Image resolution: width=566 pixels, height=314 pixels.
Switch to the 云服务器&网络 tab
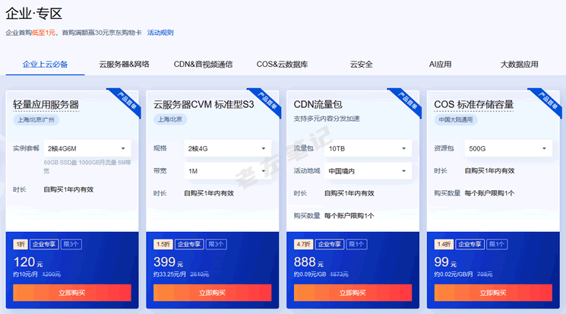pos(124,65)
